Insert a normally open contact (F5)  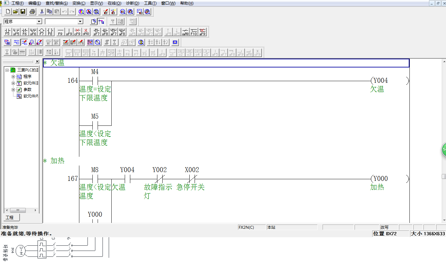point(7,32)
